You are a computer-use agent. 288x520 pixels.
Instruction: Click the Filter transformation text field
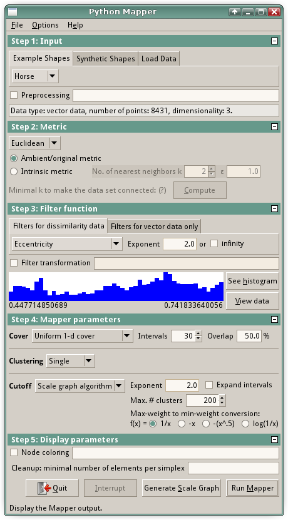(187, 263)
